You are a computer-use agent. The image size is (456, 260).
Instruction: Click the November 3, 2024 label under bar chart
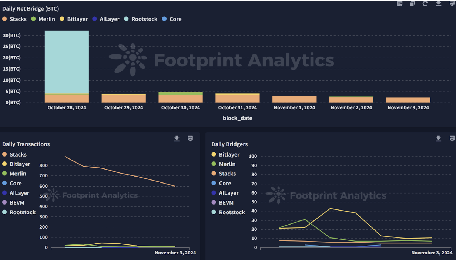coord(408,108)
